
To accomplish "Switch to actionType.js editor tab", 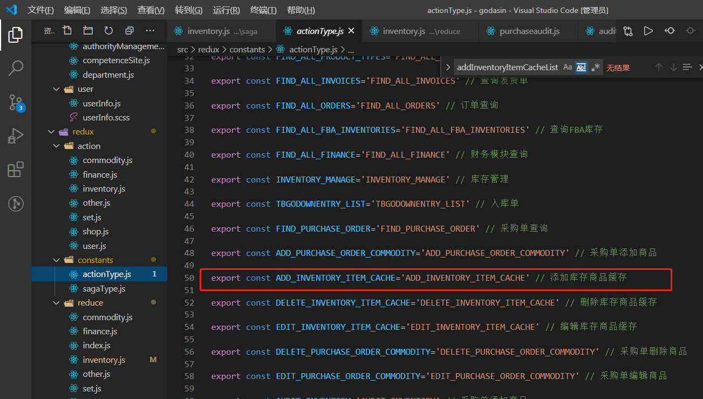I will (319, 31).
